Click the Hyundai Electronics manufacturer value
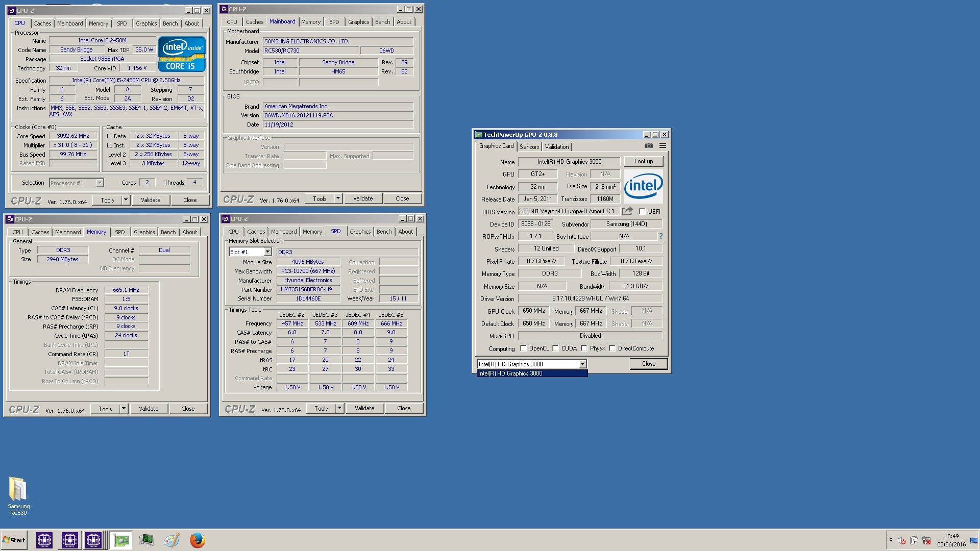This screenshot has height=551, width=980. pyautogui.click(x=308, y=280)
